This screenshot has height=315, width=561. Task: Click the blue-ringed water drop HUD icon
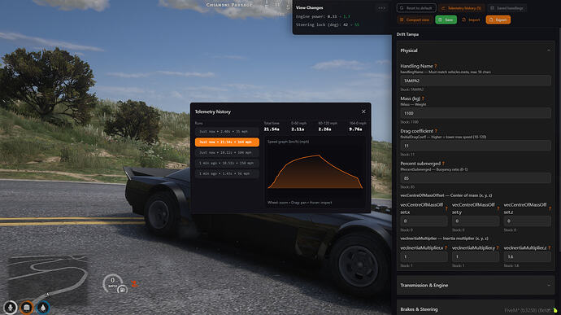(43, 308)
